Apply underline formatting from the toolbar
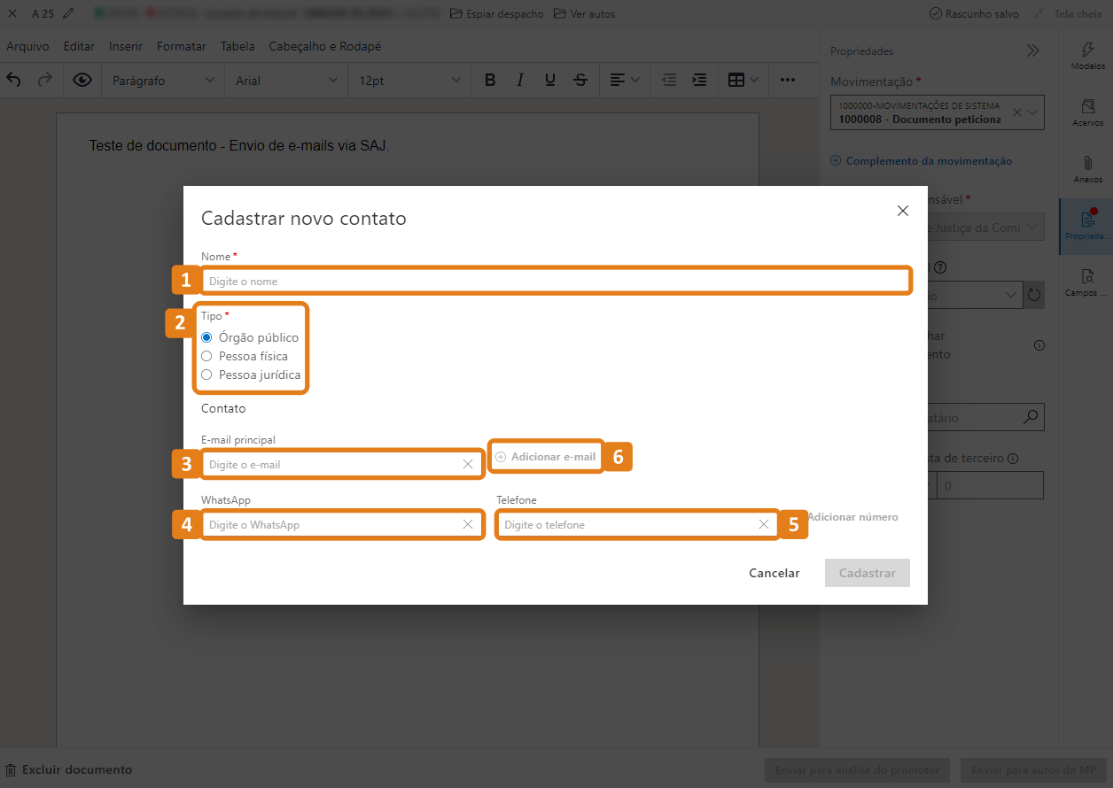1113x788 pixels. point(550,80)
